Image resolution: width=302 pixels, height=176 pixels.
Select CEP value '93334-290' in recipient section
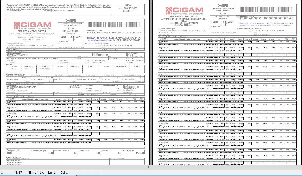coord(114,58)
